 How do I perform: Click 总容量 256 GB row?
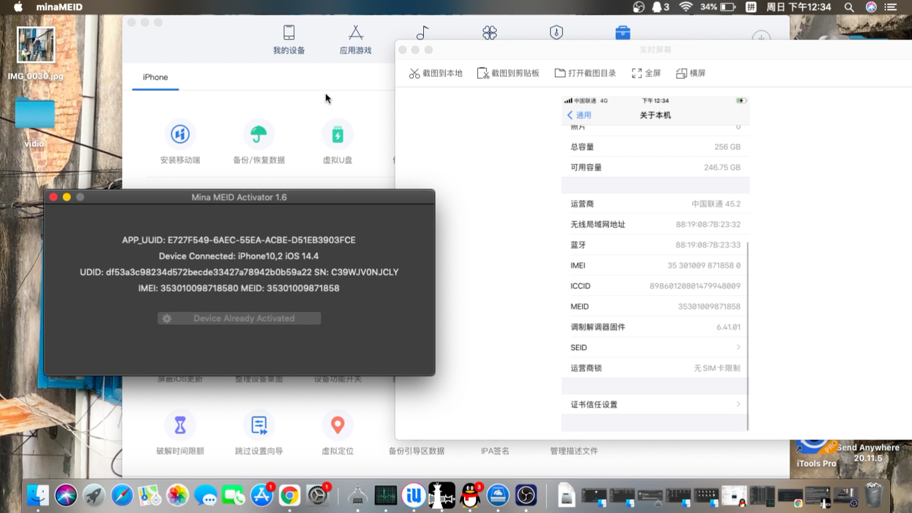point(655,146)
